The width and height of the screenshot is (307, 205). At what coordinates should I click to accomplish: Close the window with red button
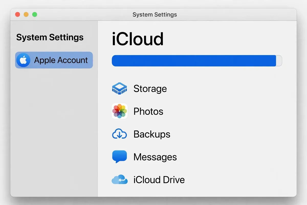point(18,14)
